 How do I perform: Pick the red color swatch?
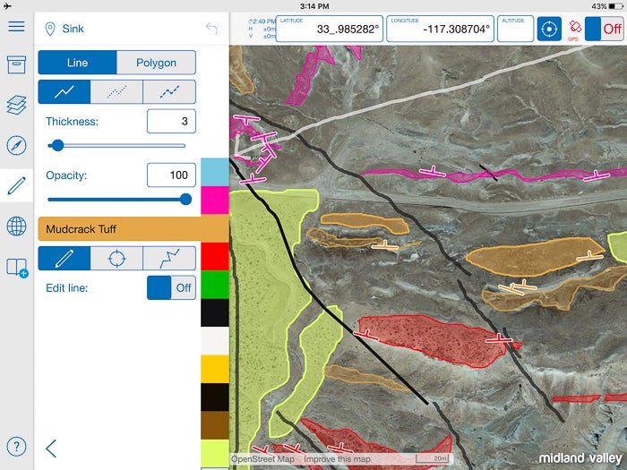click(215, 256)
